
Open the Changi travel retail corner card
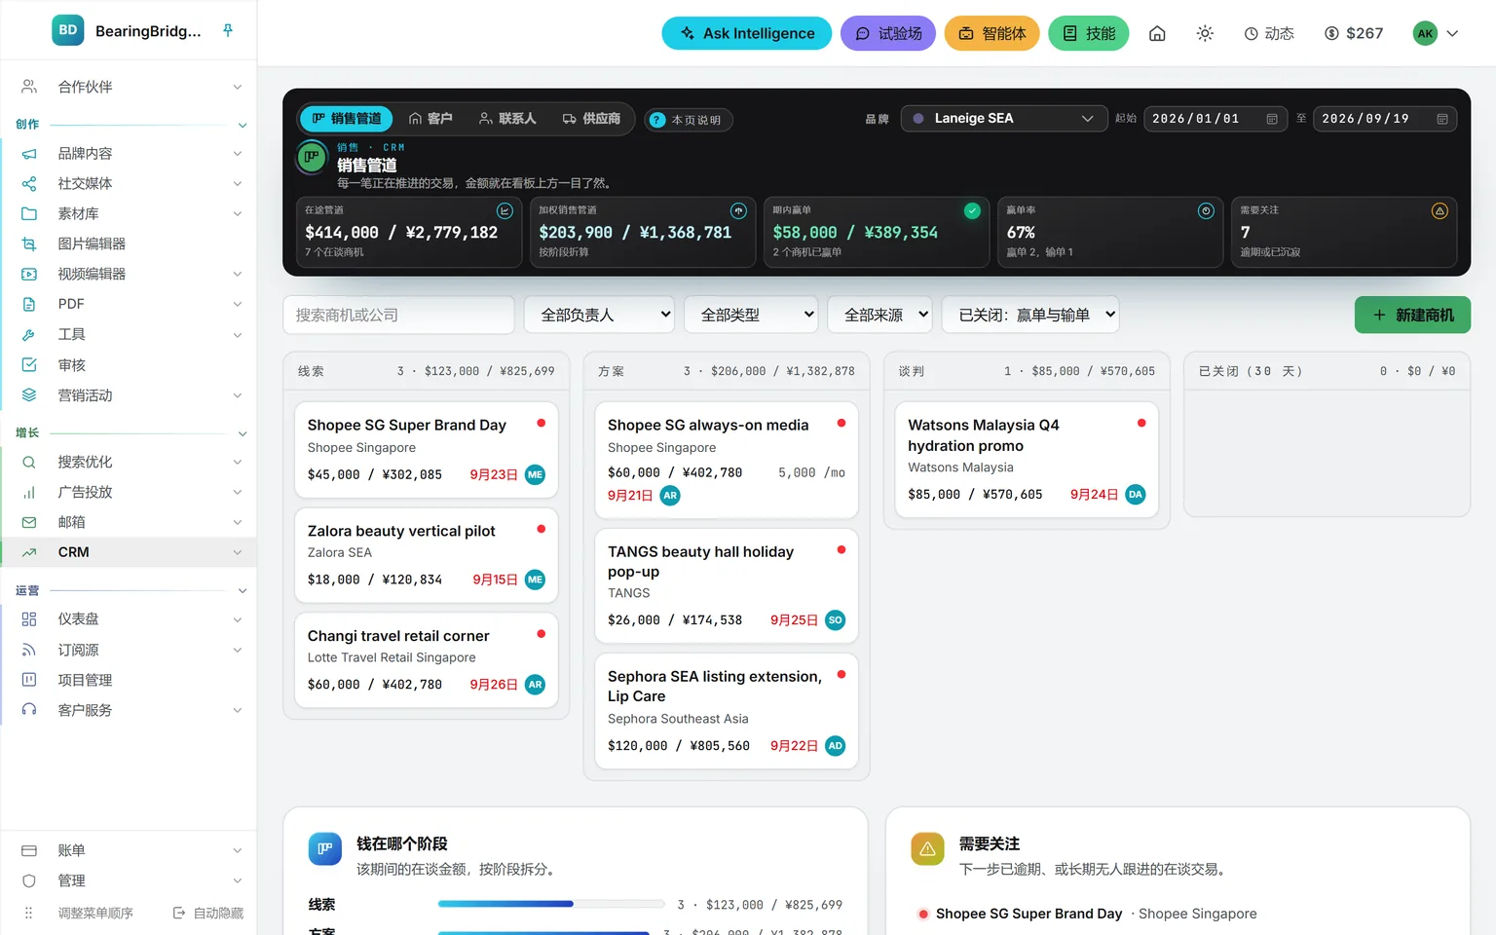[x=427, y=659]
